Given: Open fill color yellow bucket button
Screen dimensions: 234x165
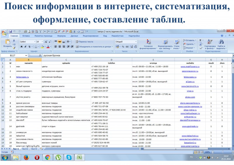Looking at the screenshot, I should pos(42,47).
